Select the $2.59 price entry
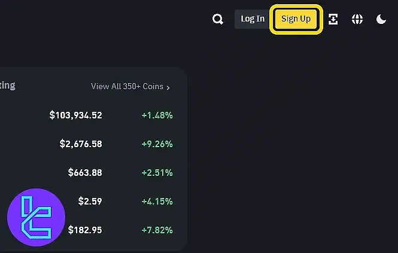Screen dimensions: 398x253 (x=90, y=201)
